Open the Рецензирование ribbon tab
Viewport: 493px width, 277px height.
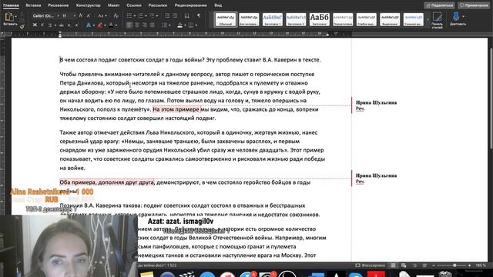pyautogui.click(x=190, y=5)
